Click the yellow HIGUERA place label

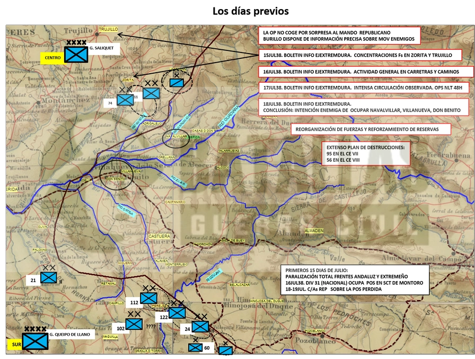tap(126, 263)
